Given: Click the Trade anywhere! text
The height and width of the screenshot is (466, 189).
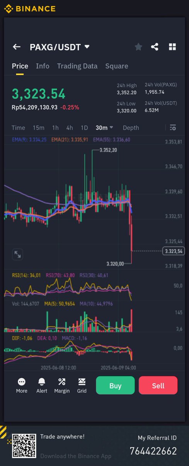Looking at the screenshot, I should pos(62,436).
